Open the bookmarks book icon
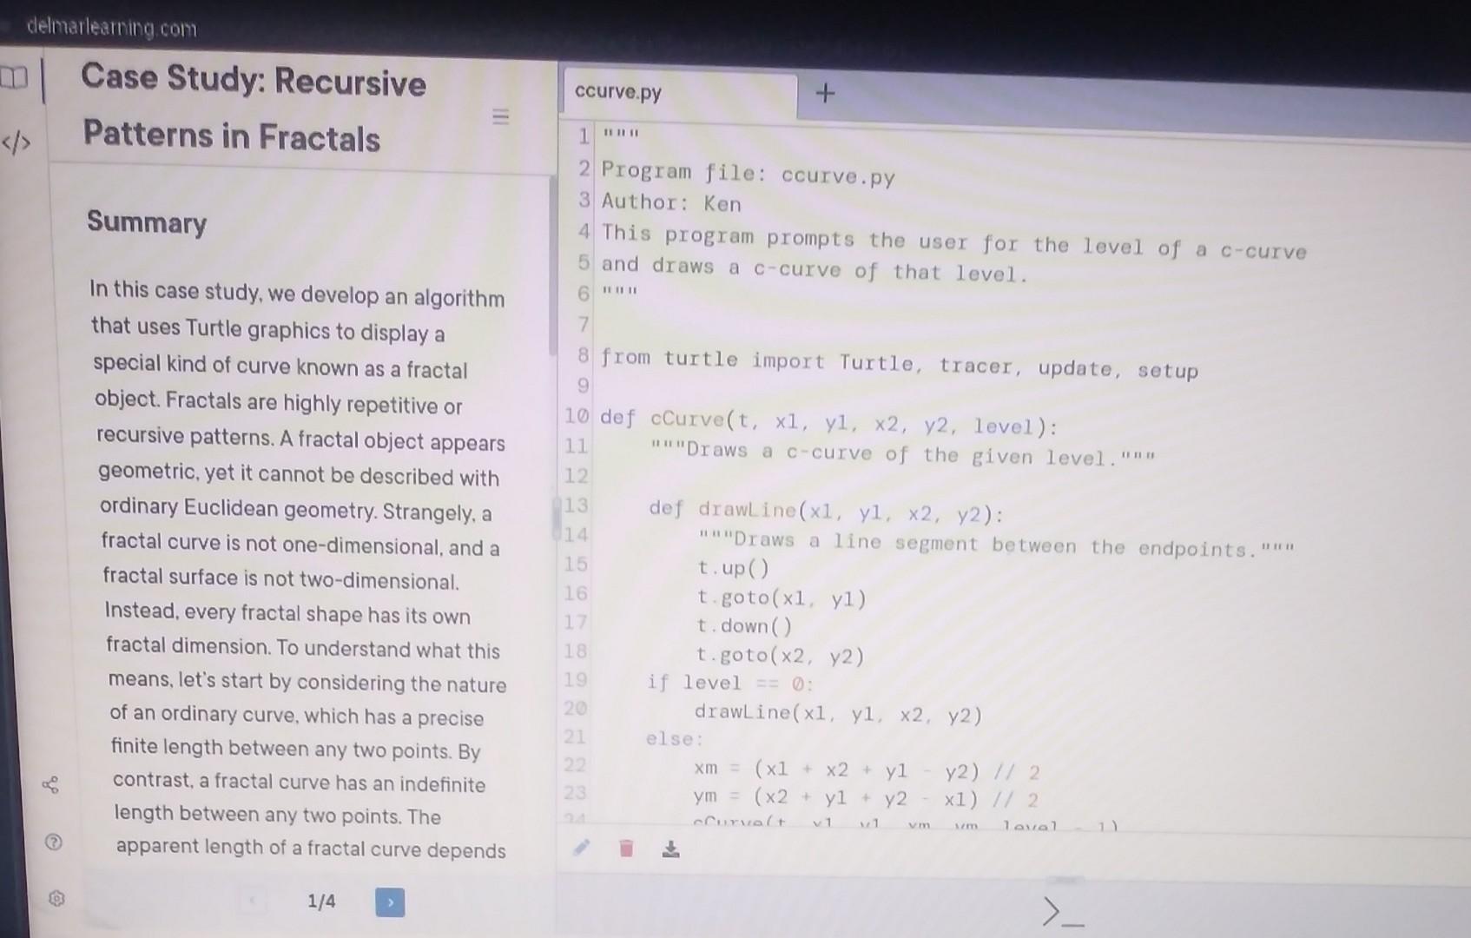Screen dimensions: 1471x938 point(13,78)
